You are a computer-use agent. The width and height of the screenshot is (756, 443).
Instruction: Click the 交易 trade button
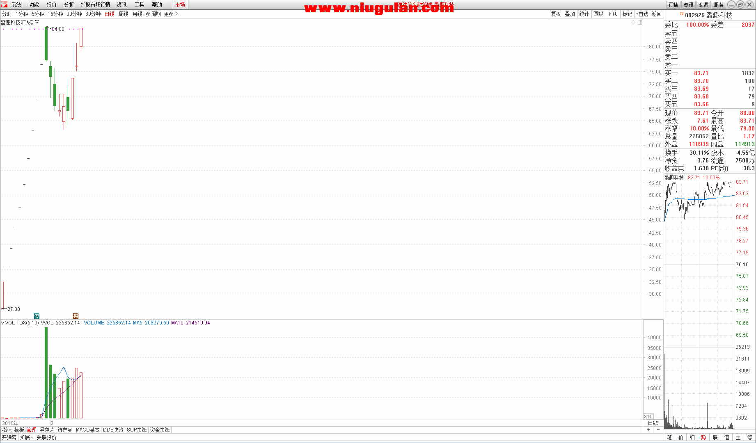[x=703, y=5]
